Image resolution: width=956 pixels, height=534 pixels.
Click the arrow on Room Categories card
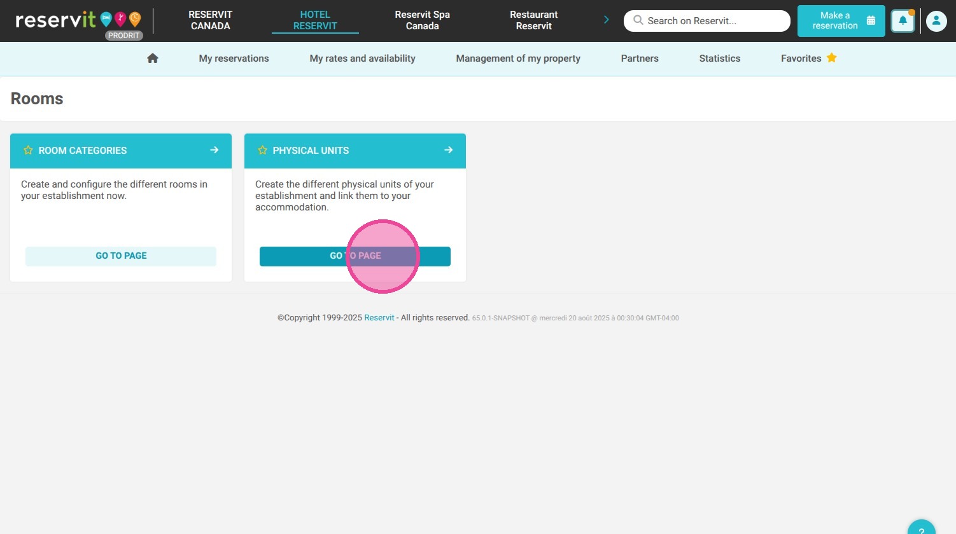214,150
